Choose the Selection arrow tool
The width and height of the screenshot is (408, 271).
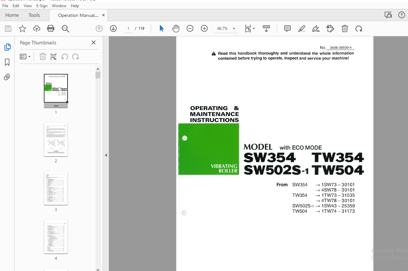coord(161,29)
